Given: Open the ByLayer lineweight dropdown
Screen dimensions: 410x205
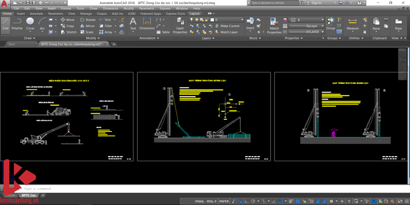Looking at the screenshot, I should tap(306, 26).
